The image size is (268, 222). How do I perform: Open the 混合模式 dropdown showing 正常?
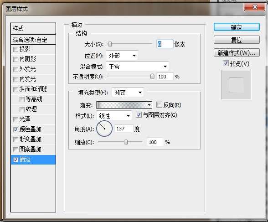(x=137, y=66)
